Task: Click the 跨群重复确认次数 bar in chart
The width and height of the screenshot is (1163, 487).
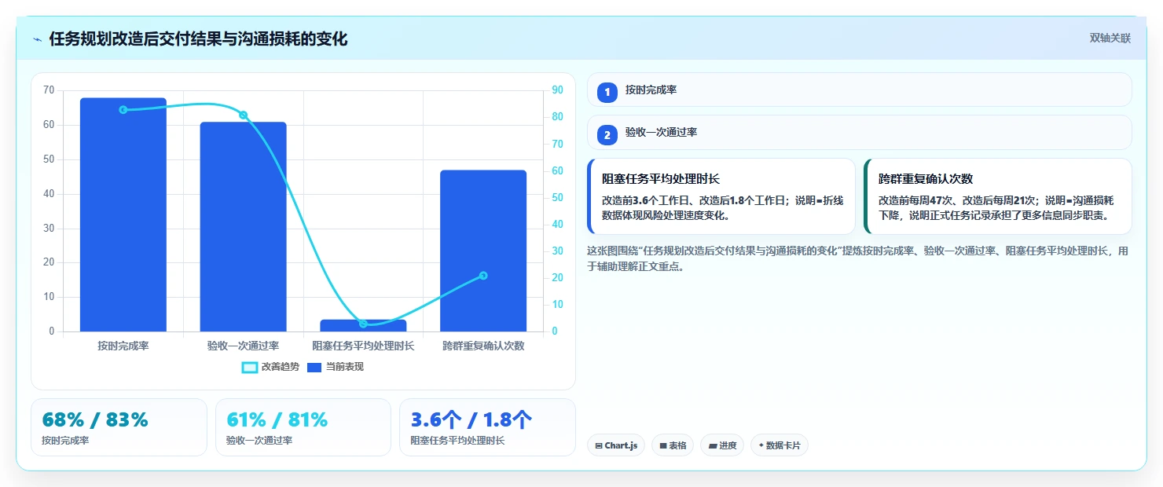Action: click(x=483, y=251)
